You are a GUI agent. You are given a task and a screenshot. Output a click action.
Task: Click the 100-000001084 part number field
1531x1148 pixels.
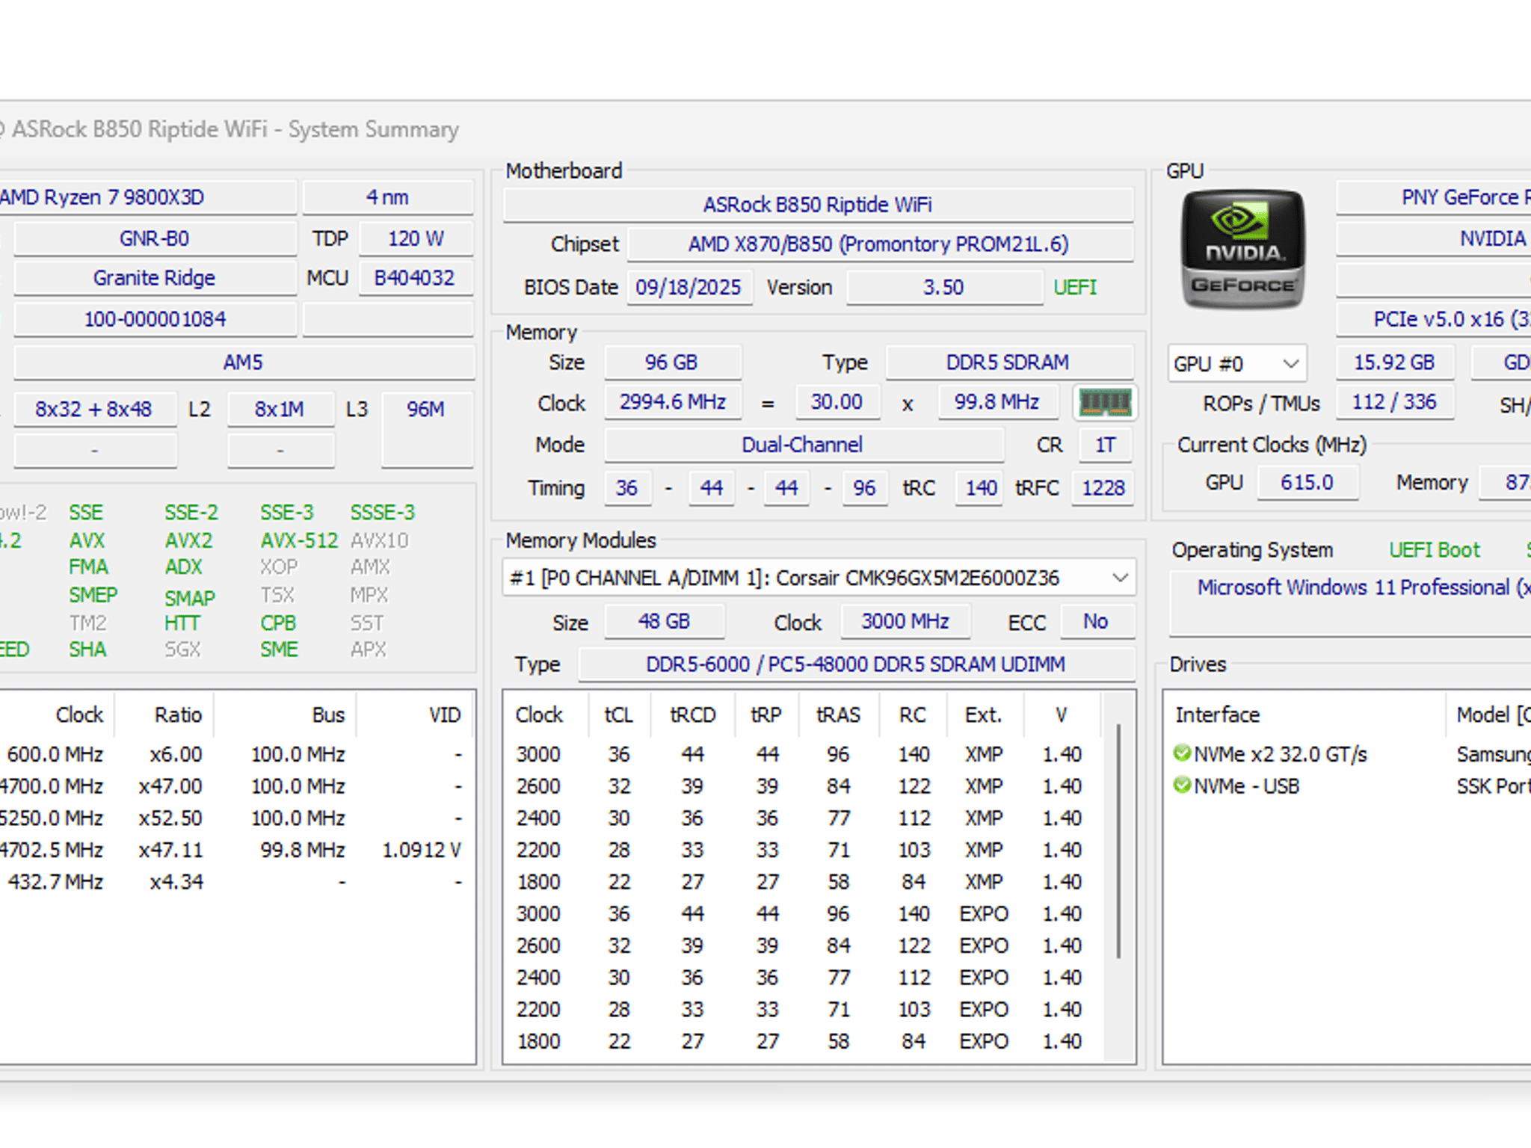[x=155, y=319]
